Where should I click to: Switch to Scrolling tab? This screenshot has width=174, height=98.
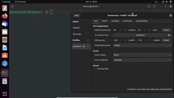point(115,21)
